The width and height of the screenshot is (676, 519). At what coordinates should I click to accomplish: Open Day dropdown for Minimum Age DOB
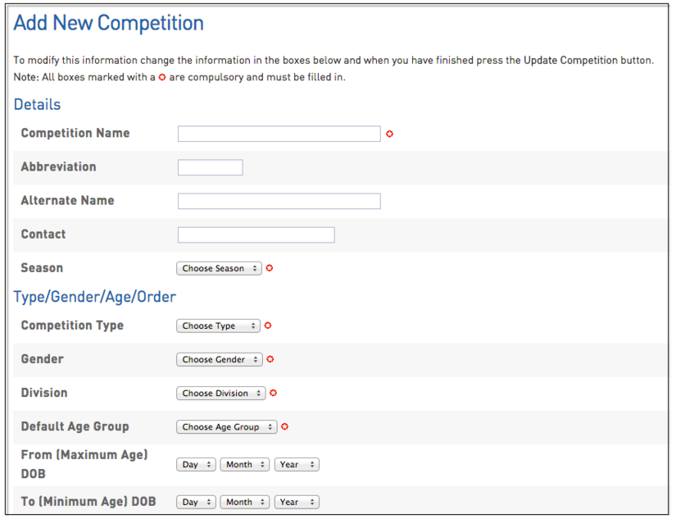(196, 502)
